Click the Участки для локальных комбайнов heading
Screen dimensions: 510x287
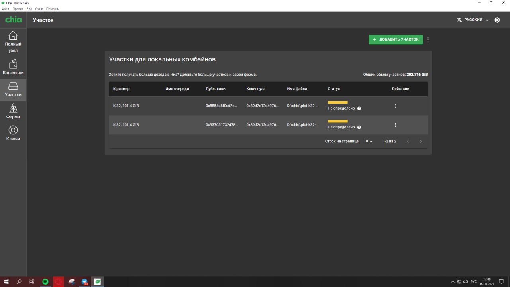click(162, 59)
